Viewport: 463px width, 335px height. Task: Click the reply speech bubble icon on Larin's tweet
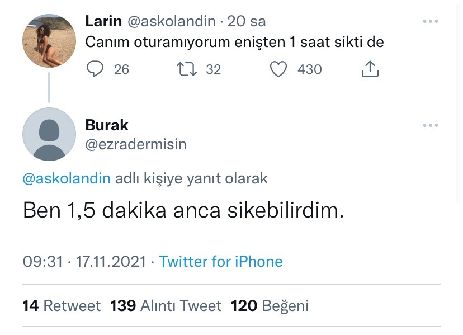pyautogui.click(x=96, y=69)
